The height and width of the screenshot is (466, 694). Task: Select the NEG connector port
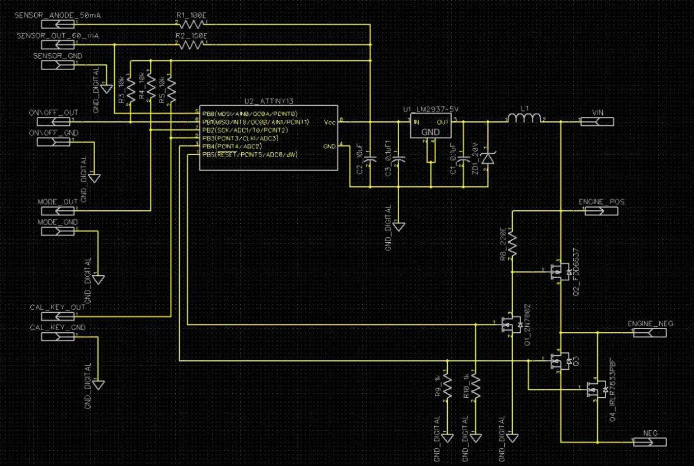coord(649,442)
